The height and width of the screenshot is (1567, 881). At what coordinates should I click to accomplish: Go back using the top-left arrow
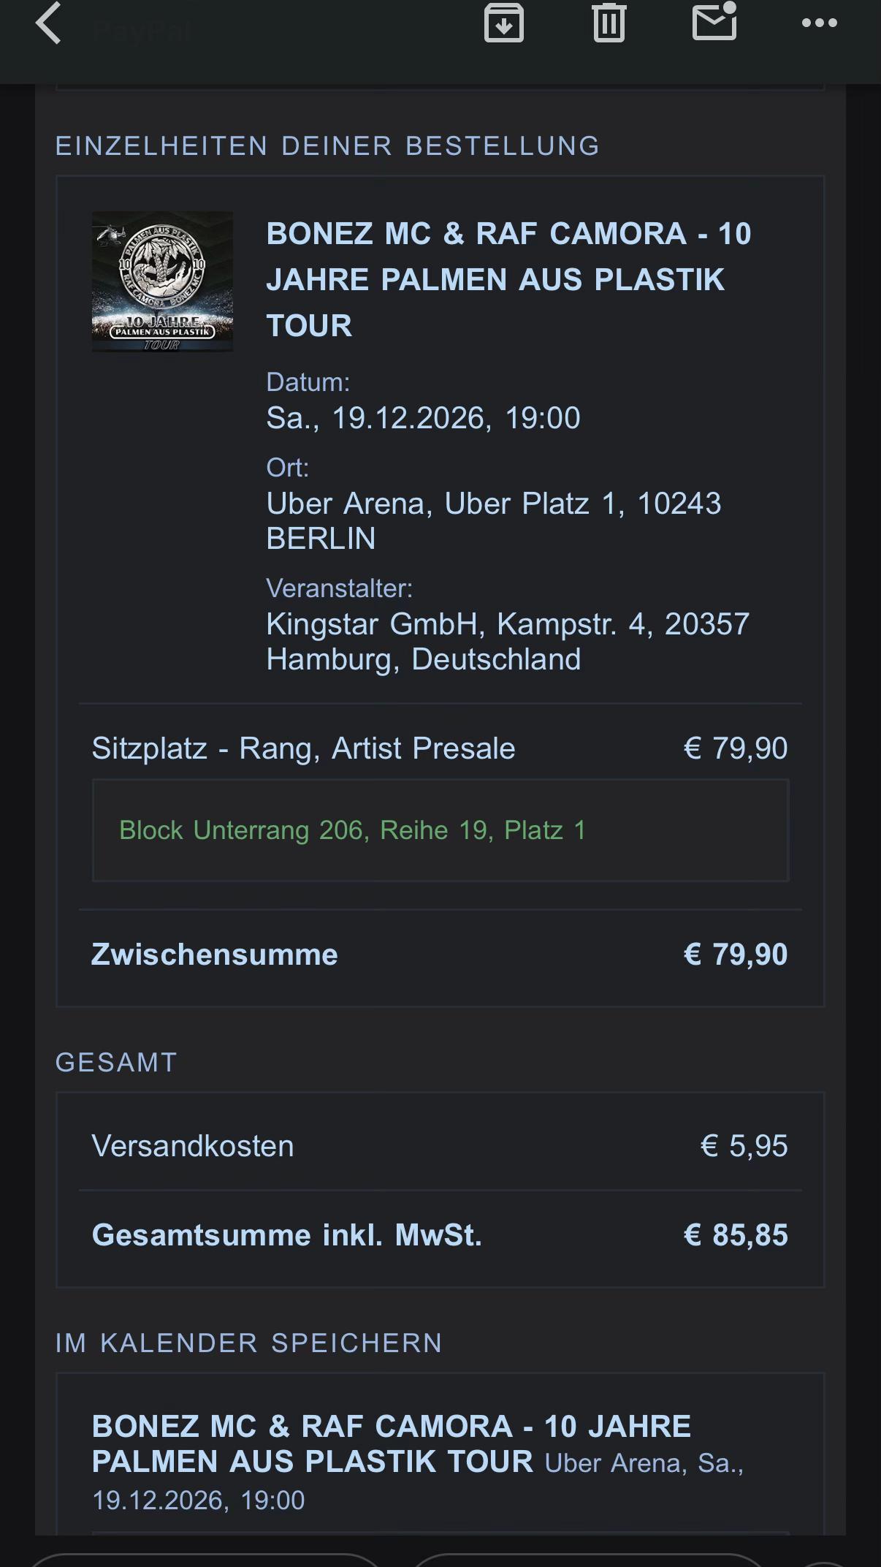click(48, 23)
